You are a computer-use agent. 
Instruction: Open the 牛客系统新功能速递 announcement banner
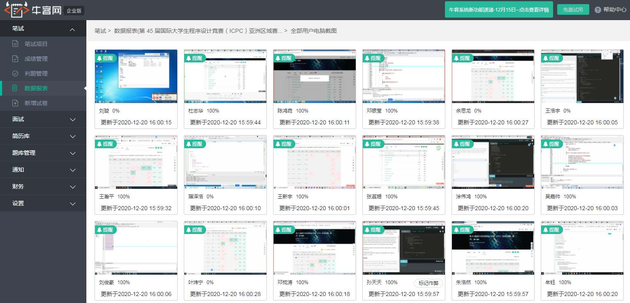pos(499,10)
